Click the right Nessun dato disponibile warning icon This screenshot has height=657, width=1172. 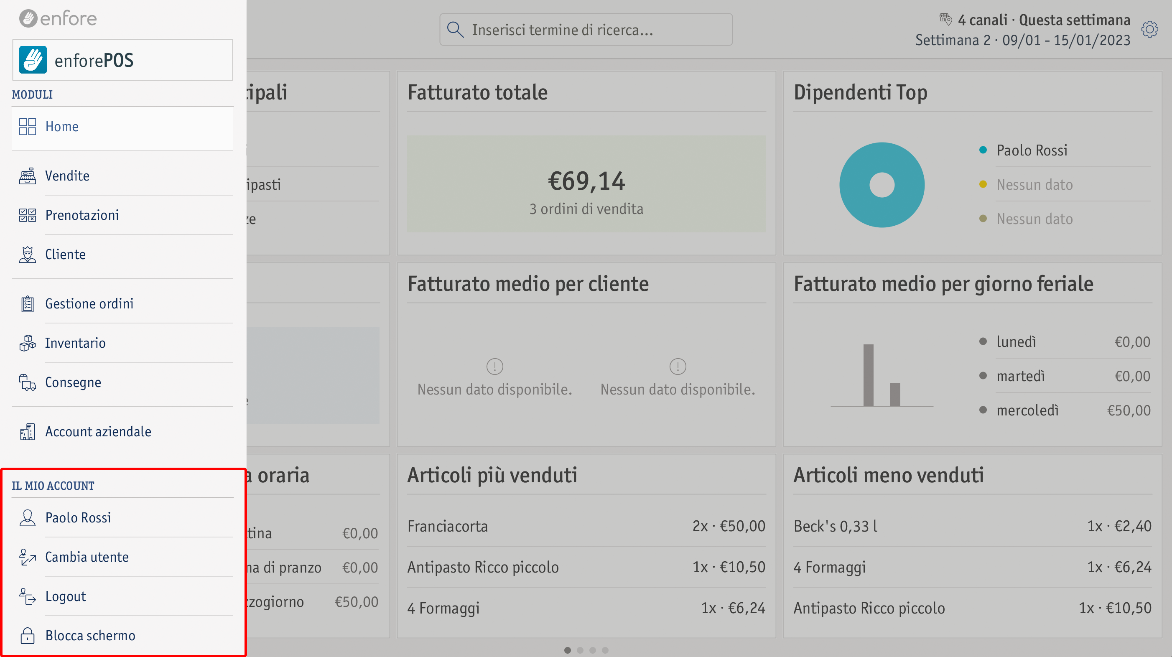click(678, 366)
